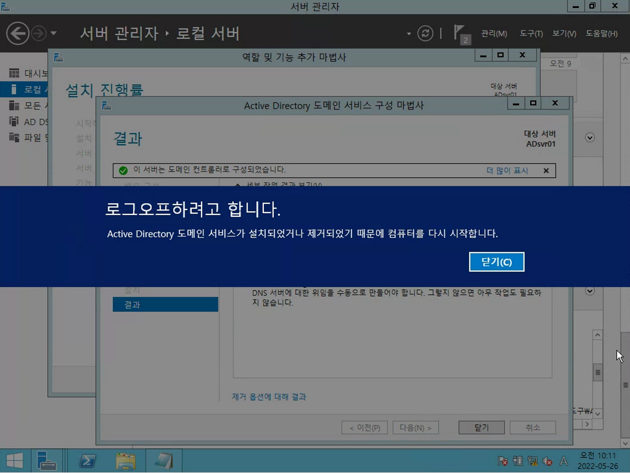630x473 pixels.
Task: Click the 다음(N) button in the AD wizard
Action: 416,428
